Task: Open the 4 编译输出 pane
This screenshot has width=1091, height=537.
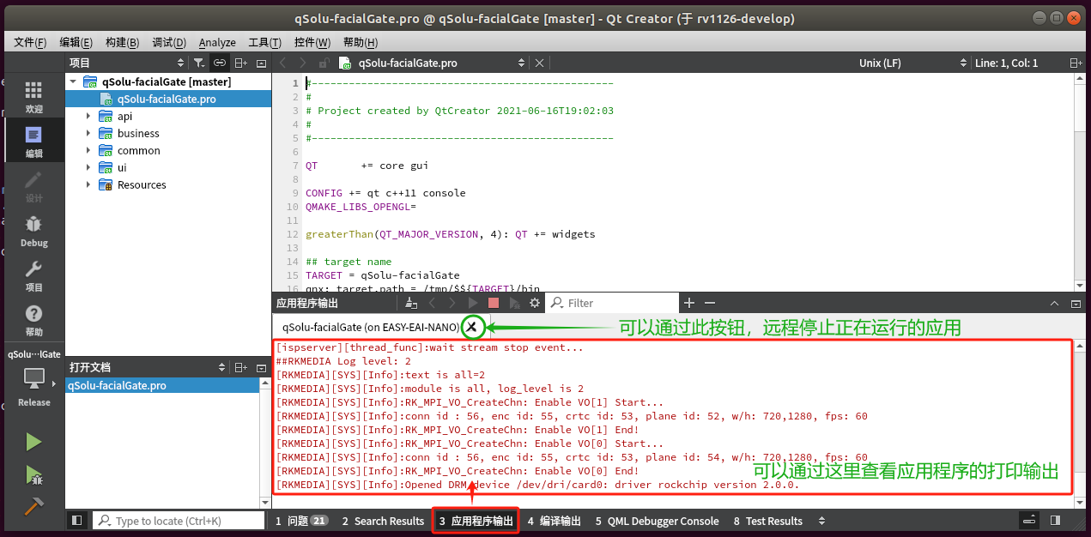Action: click(x=554, y=521)
